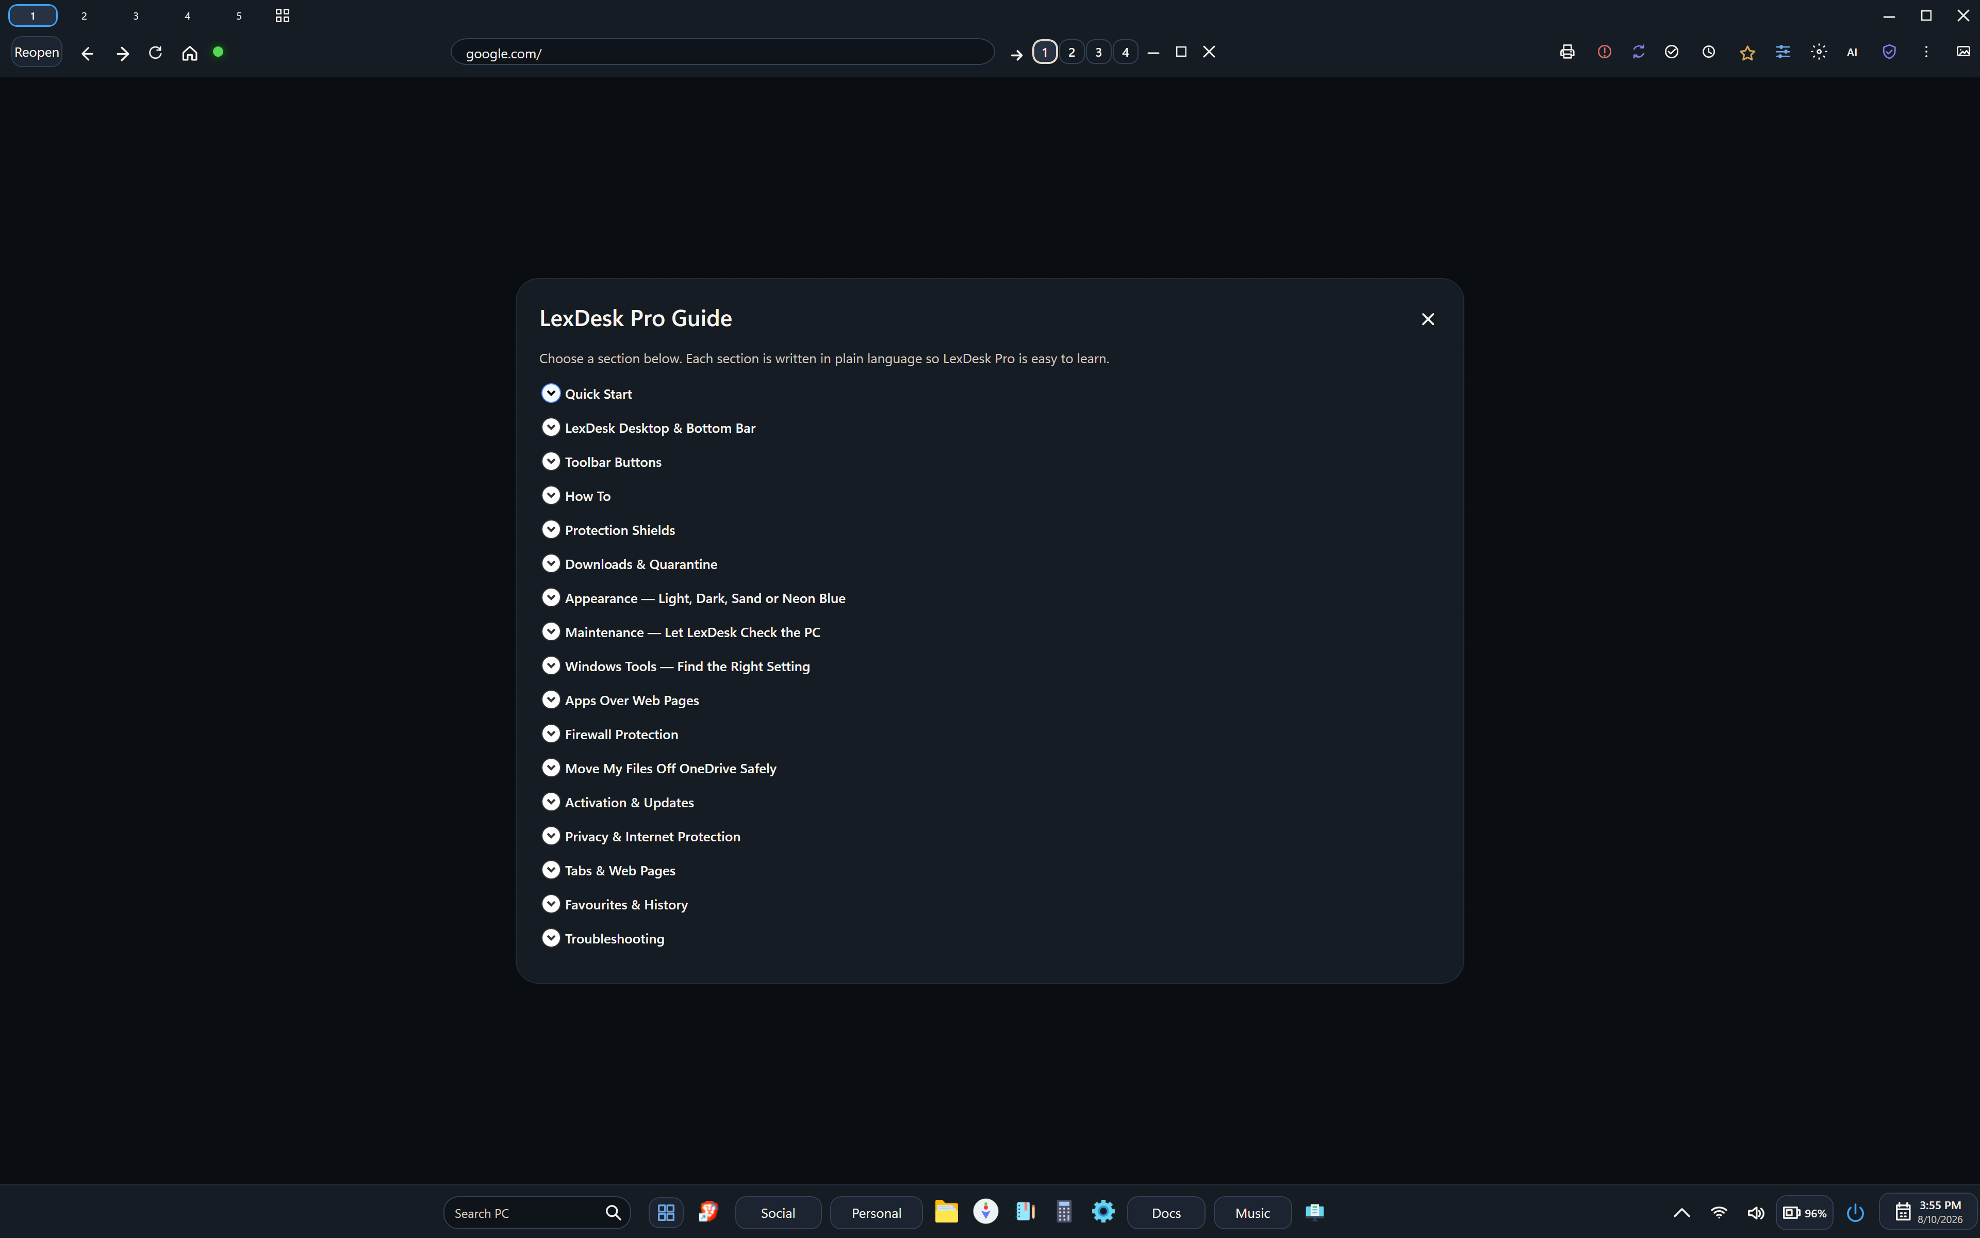Navigate back with left arrow
The image size is (1980, 1238).
(x=88, y=53)
